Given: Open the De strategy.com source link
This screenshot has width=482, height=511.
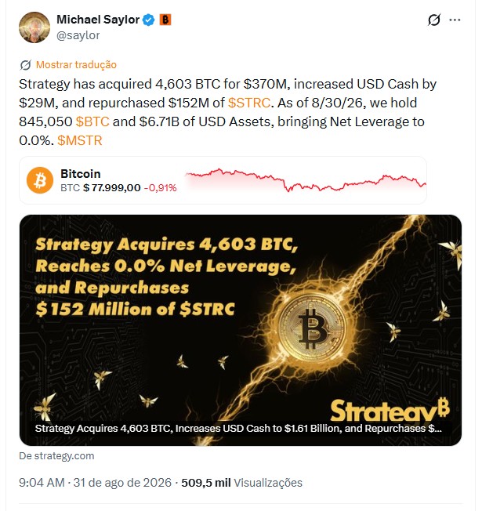Looking at the screenshot, I should (x=56, y=455).
